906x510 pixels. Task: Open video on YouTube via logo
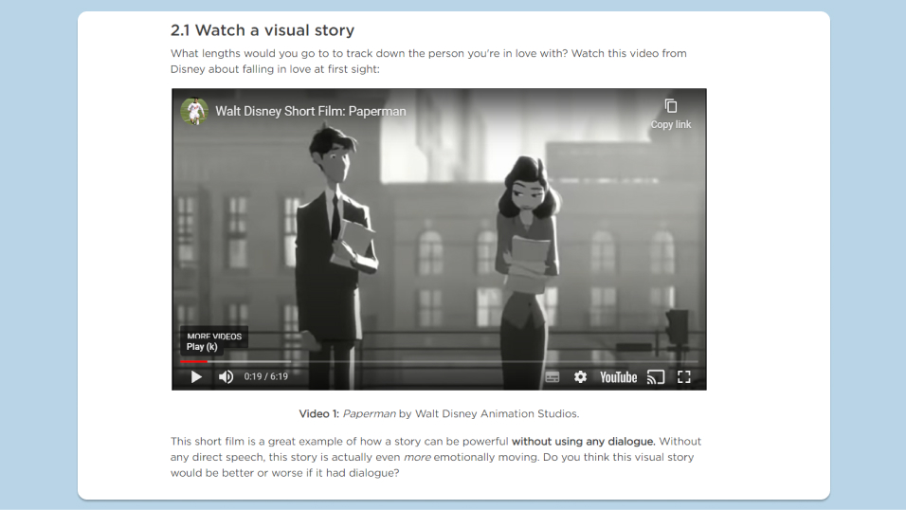(x=618, y=377)
